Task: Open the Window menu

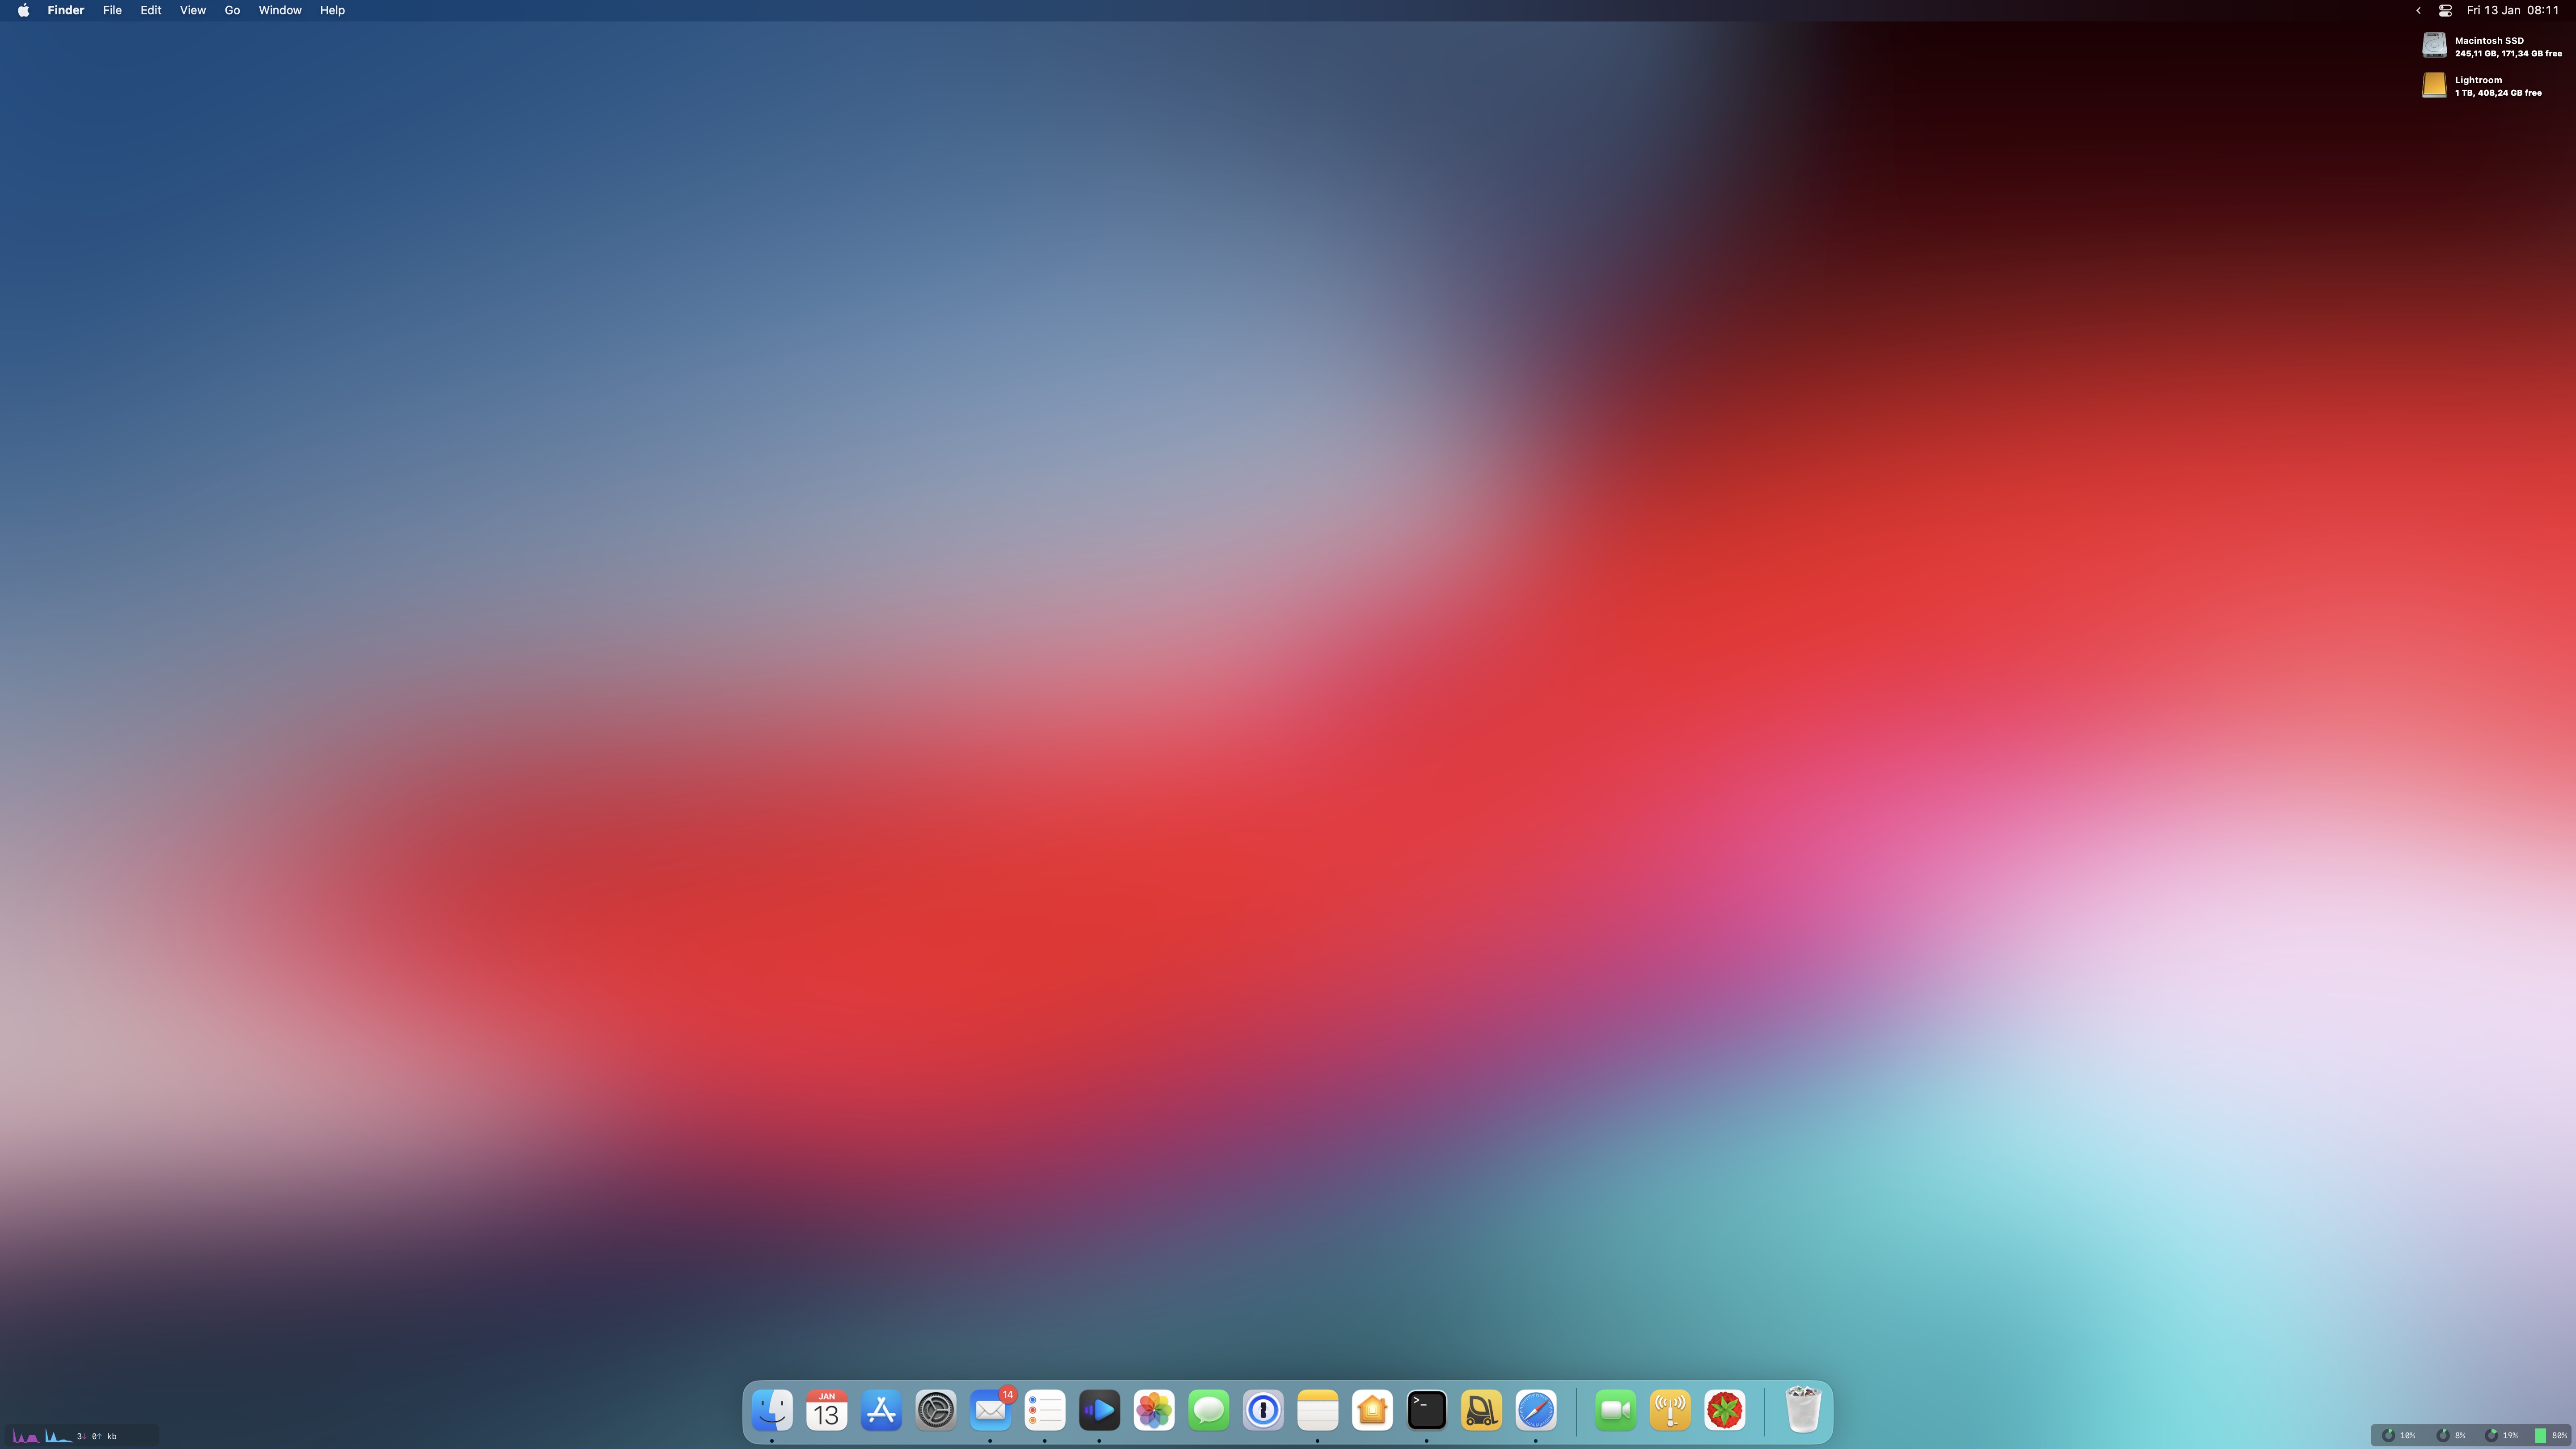Action: 280,10
